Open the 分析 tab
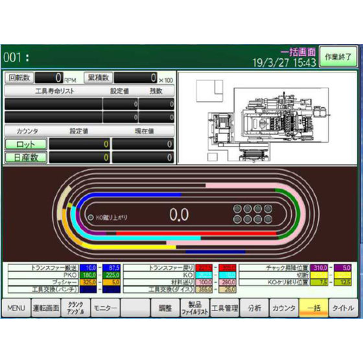The width and height of the screenshot is (363, 363). (254, 308)
